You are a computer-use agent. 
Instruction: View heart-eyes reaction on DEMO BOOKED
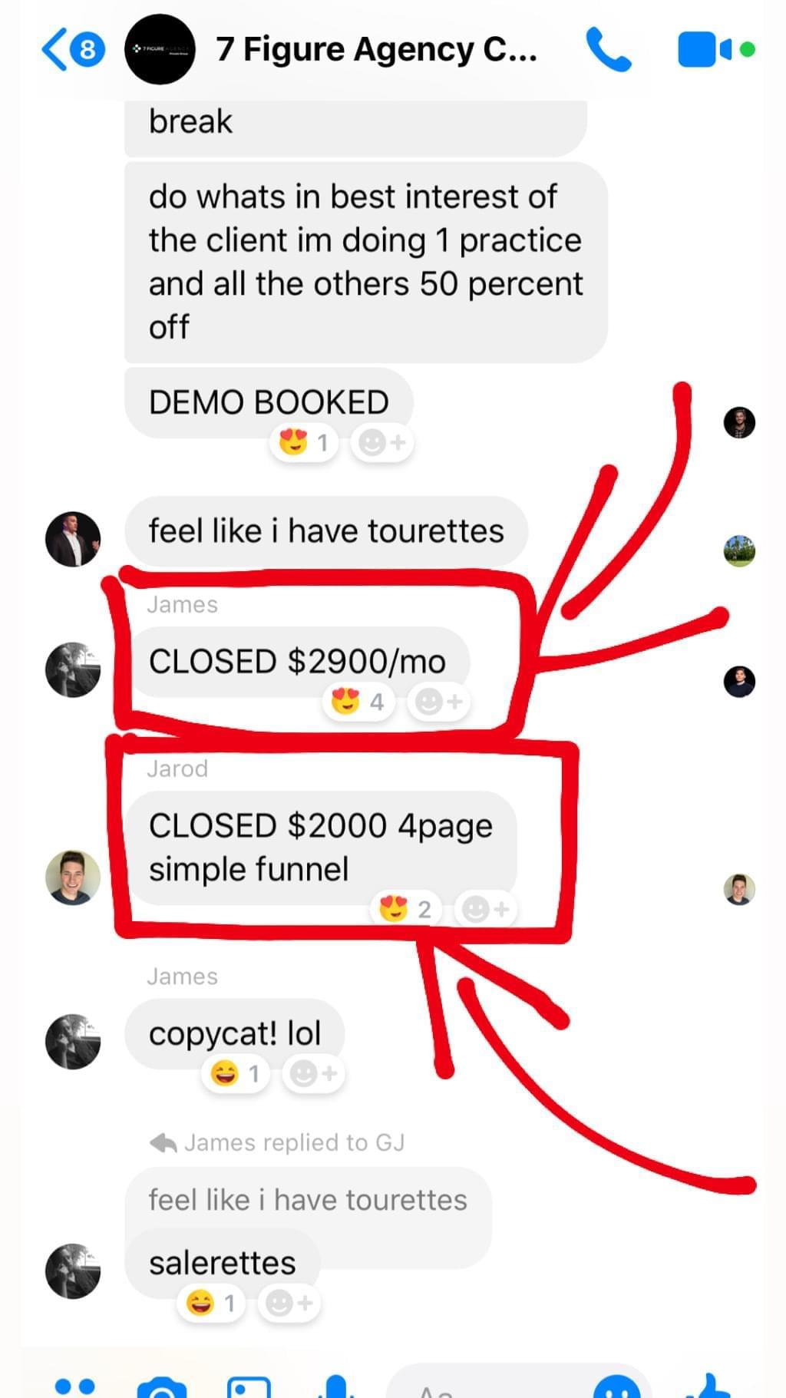[x=304, y=443]
